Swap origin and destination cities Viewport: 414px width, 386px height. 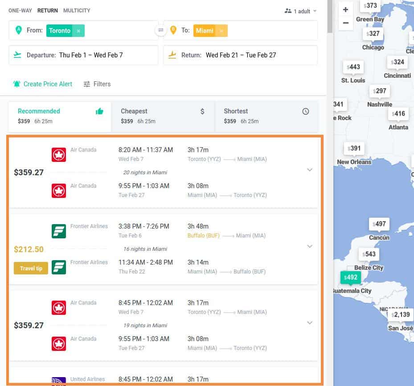tap(160, 30)
